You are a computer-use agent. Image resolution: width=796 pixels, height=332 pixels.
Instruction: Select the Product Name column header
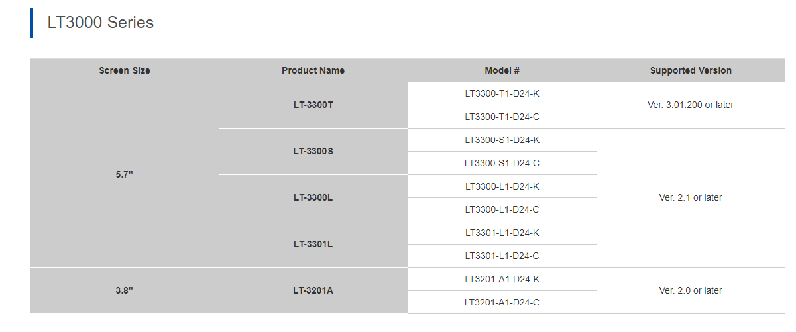pyautogui.click(x=313, y=70)
